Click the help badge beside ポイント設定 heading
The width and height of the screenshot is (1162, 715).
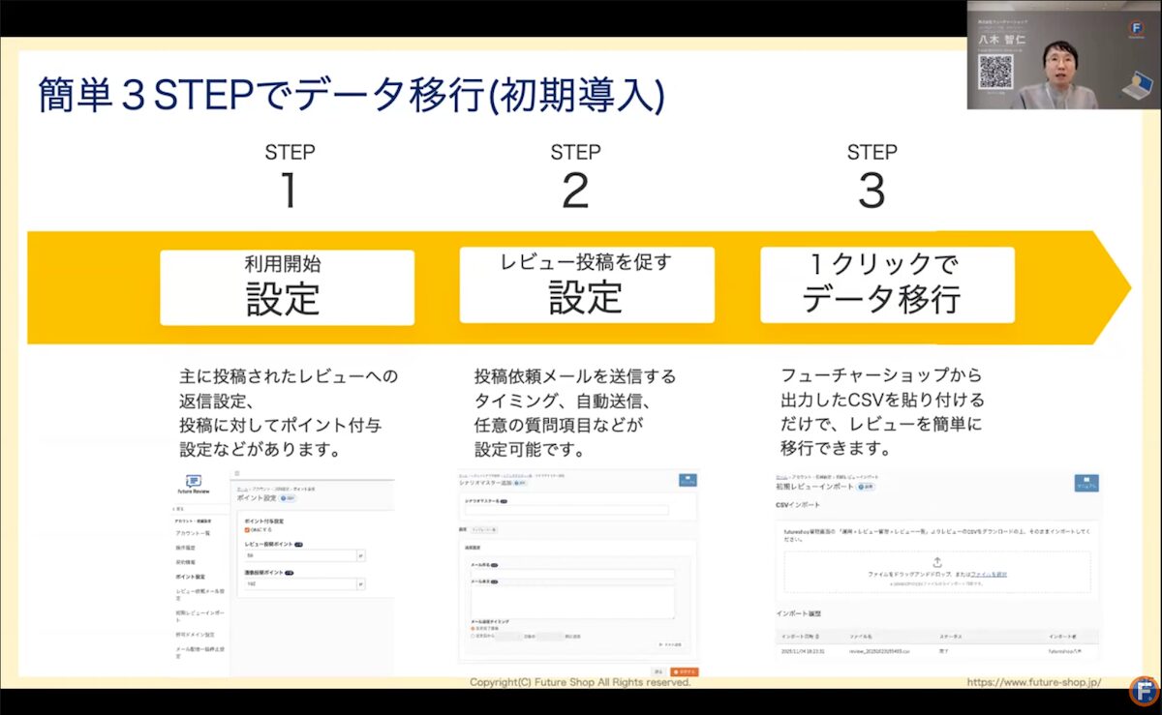pos(287,497)
